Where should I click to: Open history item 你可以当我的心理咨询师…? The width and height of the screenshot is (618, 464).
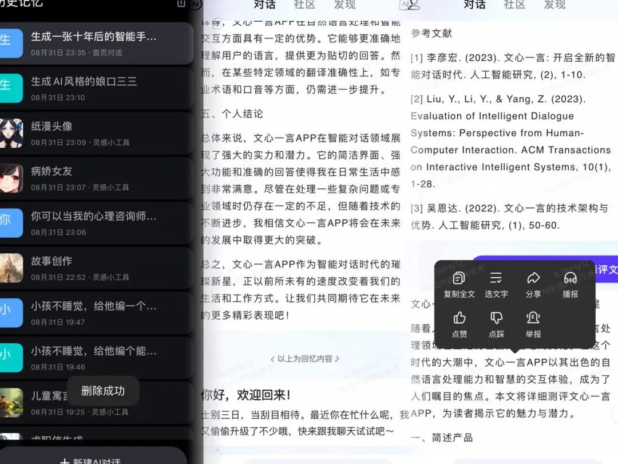[97, 223]
